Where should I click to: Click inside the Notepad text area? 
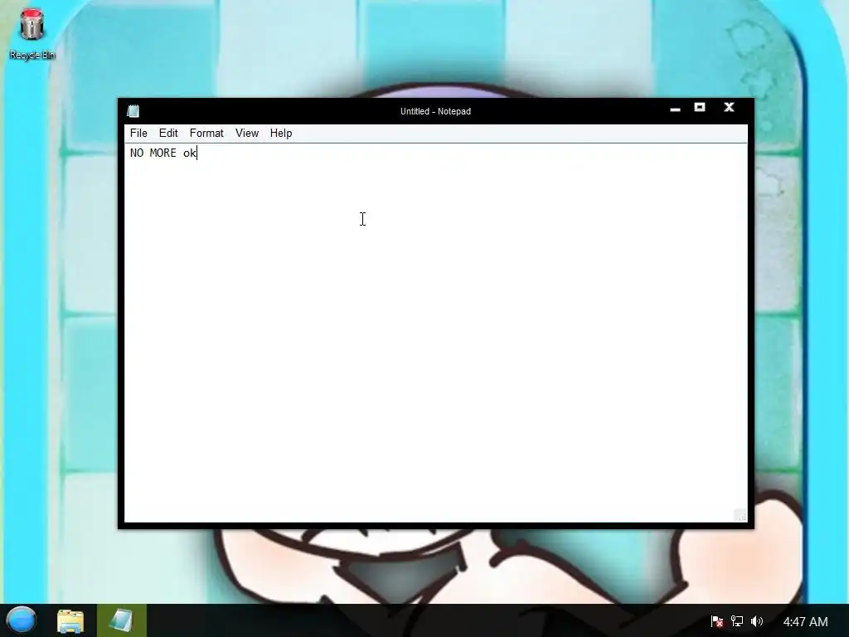436,333
